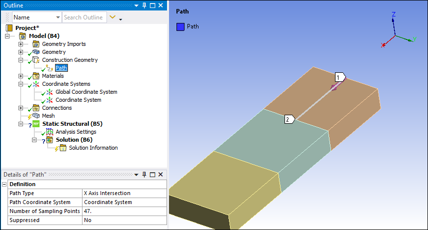Collapse the Solution (B6) node
This screenshot has height=230, width=428.
(x=34, y=140)
